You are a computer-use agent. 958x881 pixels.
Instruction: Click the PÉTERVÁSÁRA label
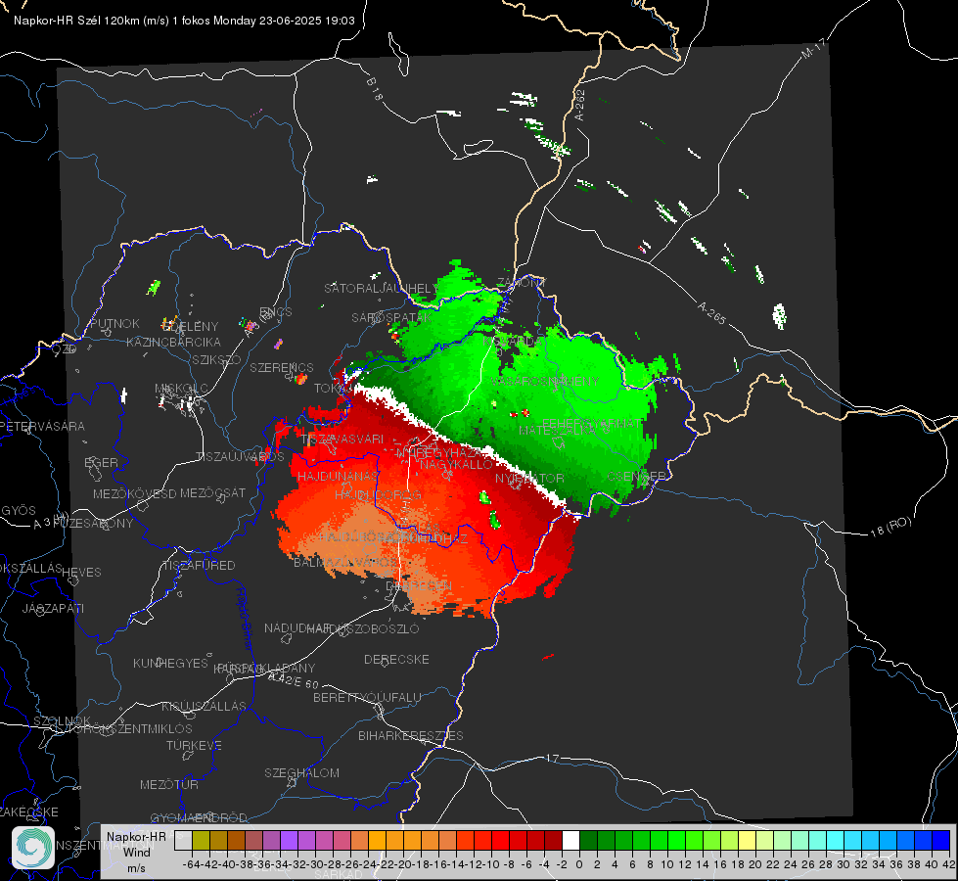[x=43, y=426]
